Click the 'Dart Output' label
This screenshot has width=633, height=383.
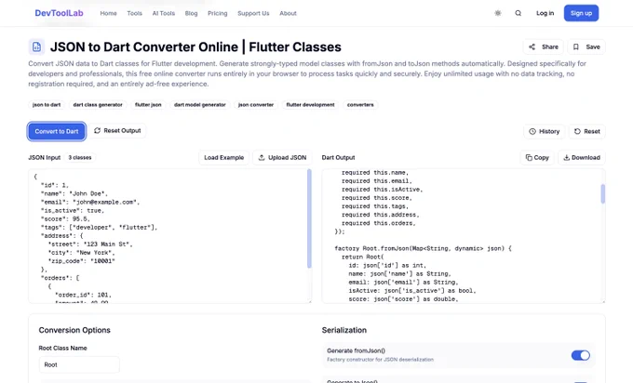pyautogui.click(x=338, y=158)
